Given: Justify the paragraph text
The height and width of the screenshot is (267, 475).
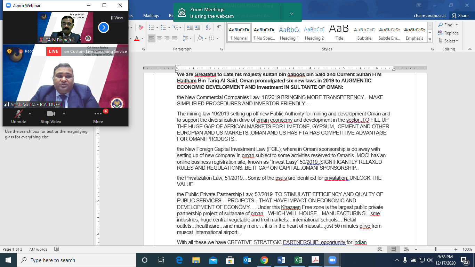Looking at the screenshot, I should (x=175, y=38).
